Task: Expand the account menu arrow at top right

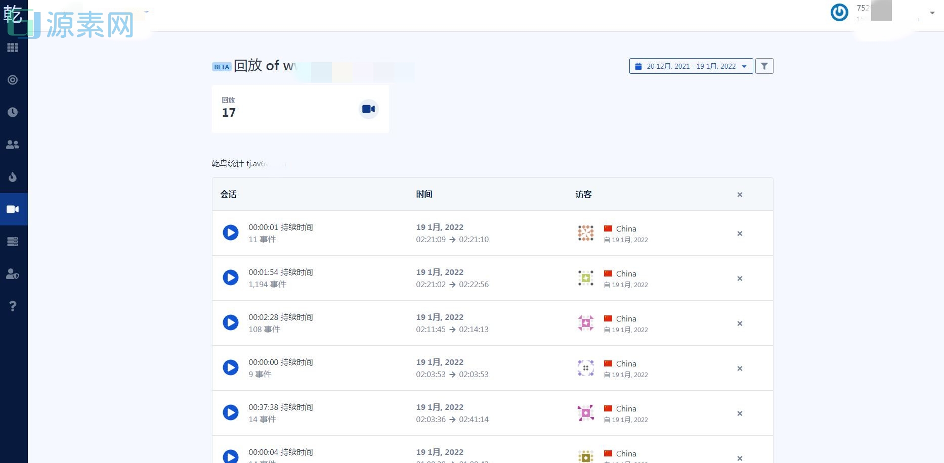Action: [932, 13]
